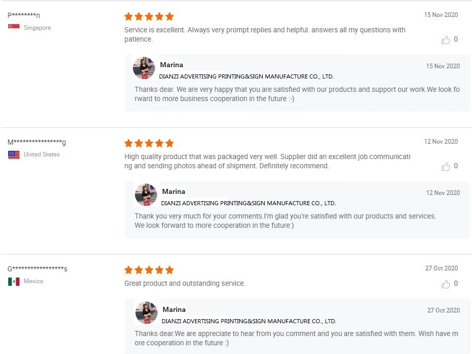Viewport: 472px width, 354px height.
Task: Open Marina's name in the 15 Nov reply
Action: 171,65
